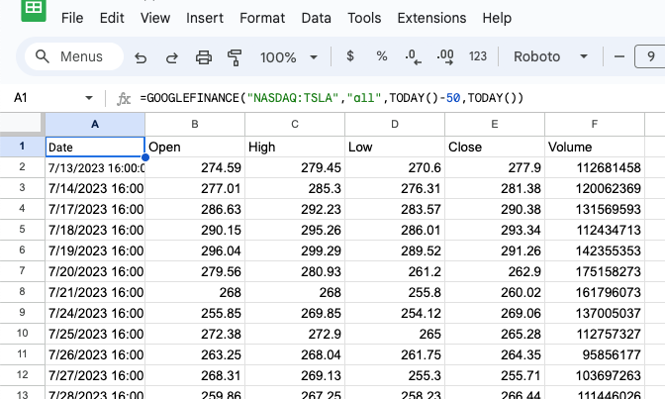Open the Extensions menu
The image size is (665, 399).
(x=431, y=18)
